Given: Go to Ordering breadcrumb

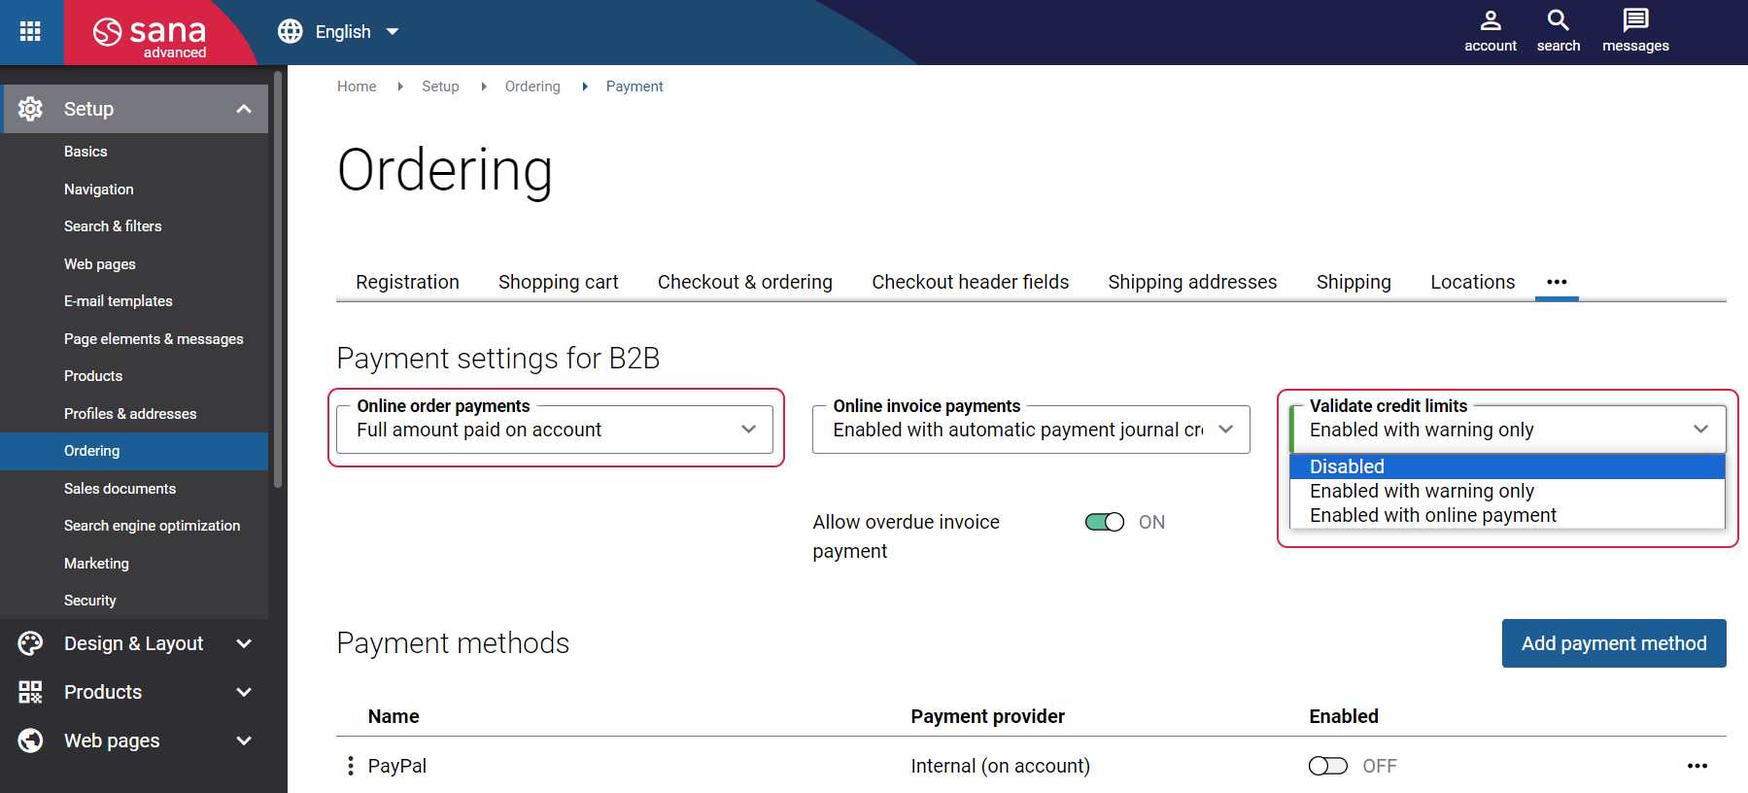Looking at the screenshot, I should (x=532, y=86).
